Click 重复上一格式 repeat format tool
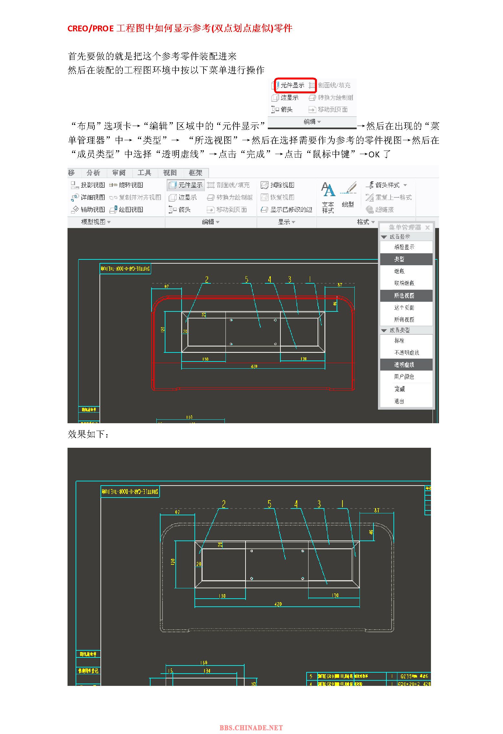This screenshot has height=734, width=503. (389, 197)
